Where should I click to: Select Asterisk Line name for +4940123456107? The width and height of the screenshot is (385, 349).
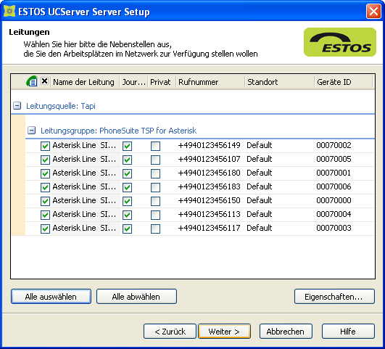(x=84, y=159)
